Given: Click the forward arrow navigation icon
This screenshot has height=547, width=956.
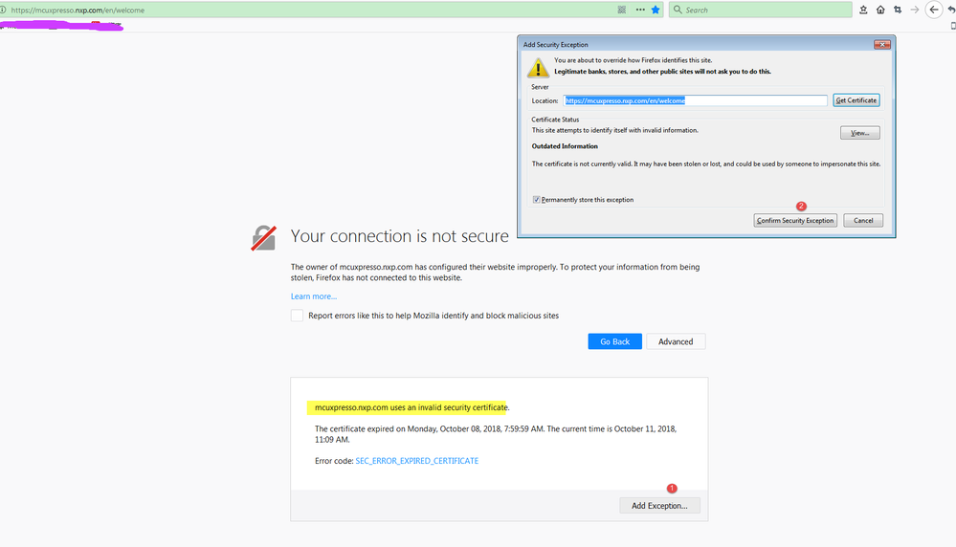Looking at the screenshot, I should [915, 10].
